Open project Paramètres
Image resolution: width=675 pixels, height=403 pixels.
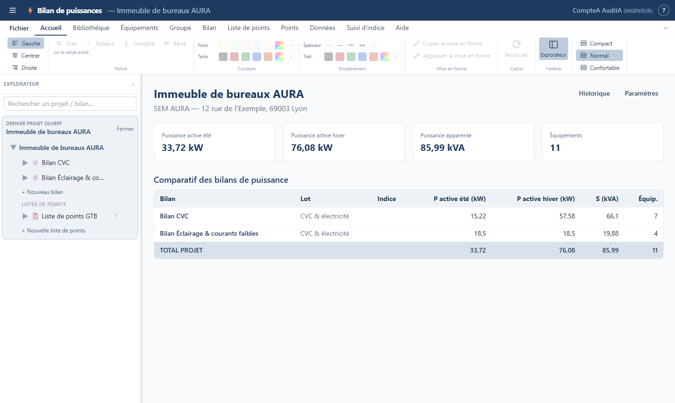point(641,93)
